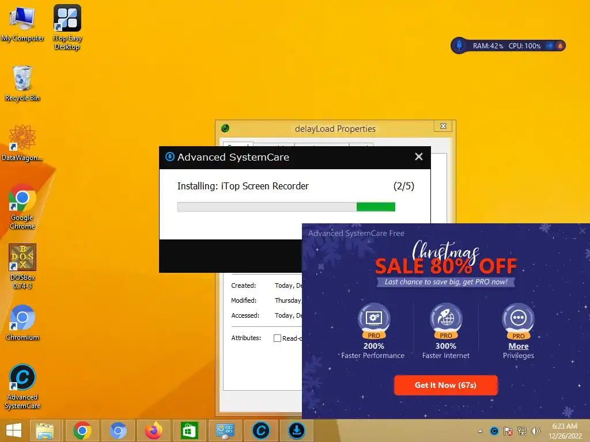Viewport: 590px width, 442px height.
Task: Open Action Center flag tray icon
Action: click(x=508, y=431)
